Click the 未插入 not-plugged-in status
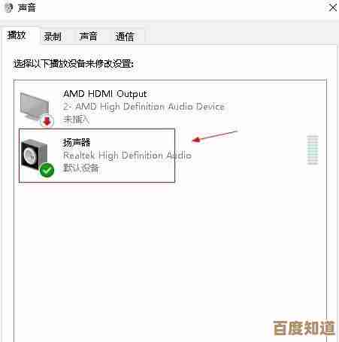Image resolution: width=339 pixels, height=342 pixels. tap(76, 120)
